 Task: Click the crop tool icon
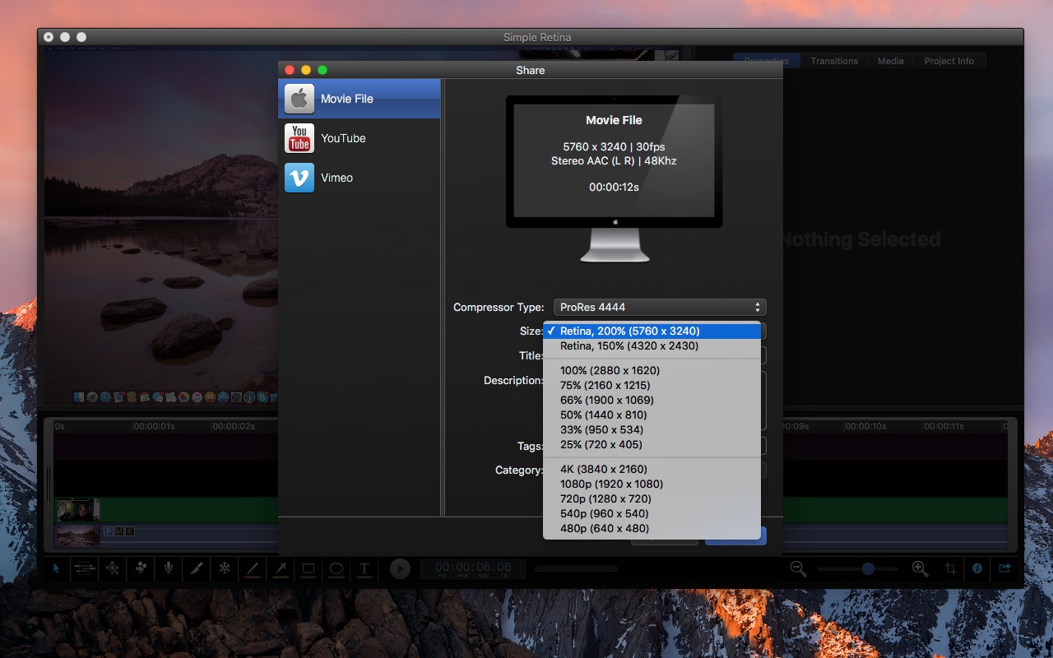[950, 568]
